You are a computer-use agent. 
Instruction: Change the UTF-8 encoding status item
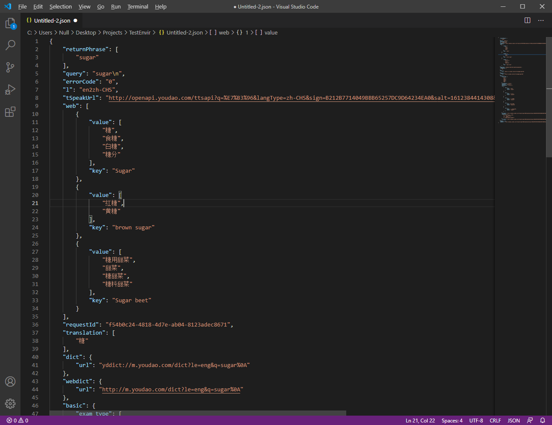coord(476,420)
